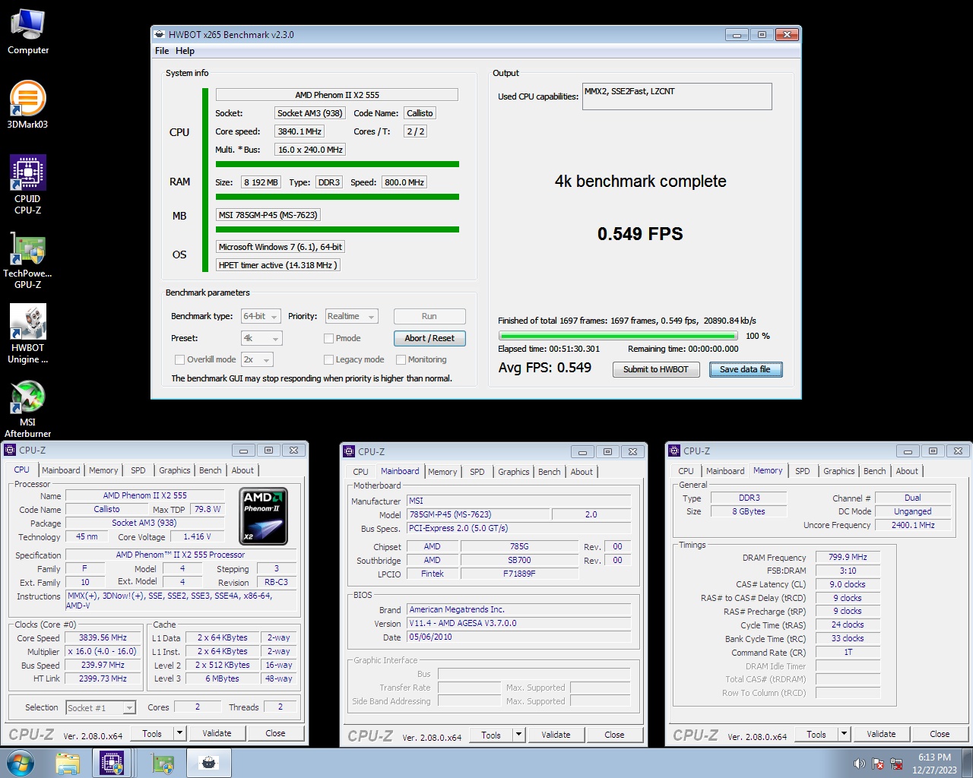Click the DRAM Frequency 799.9 MHz value
The height and width of the screenshot is (778, 973).
tap(848, 557)
